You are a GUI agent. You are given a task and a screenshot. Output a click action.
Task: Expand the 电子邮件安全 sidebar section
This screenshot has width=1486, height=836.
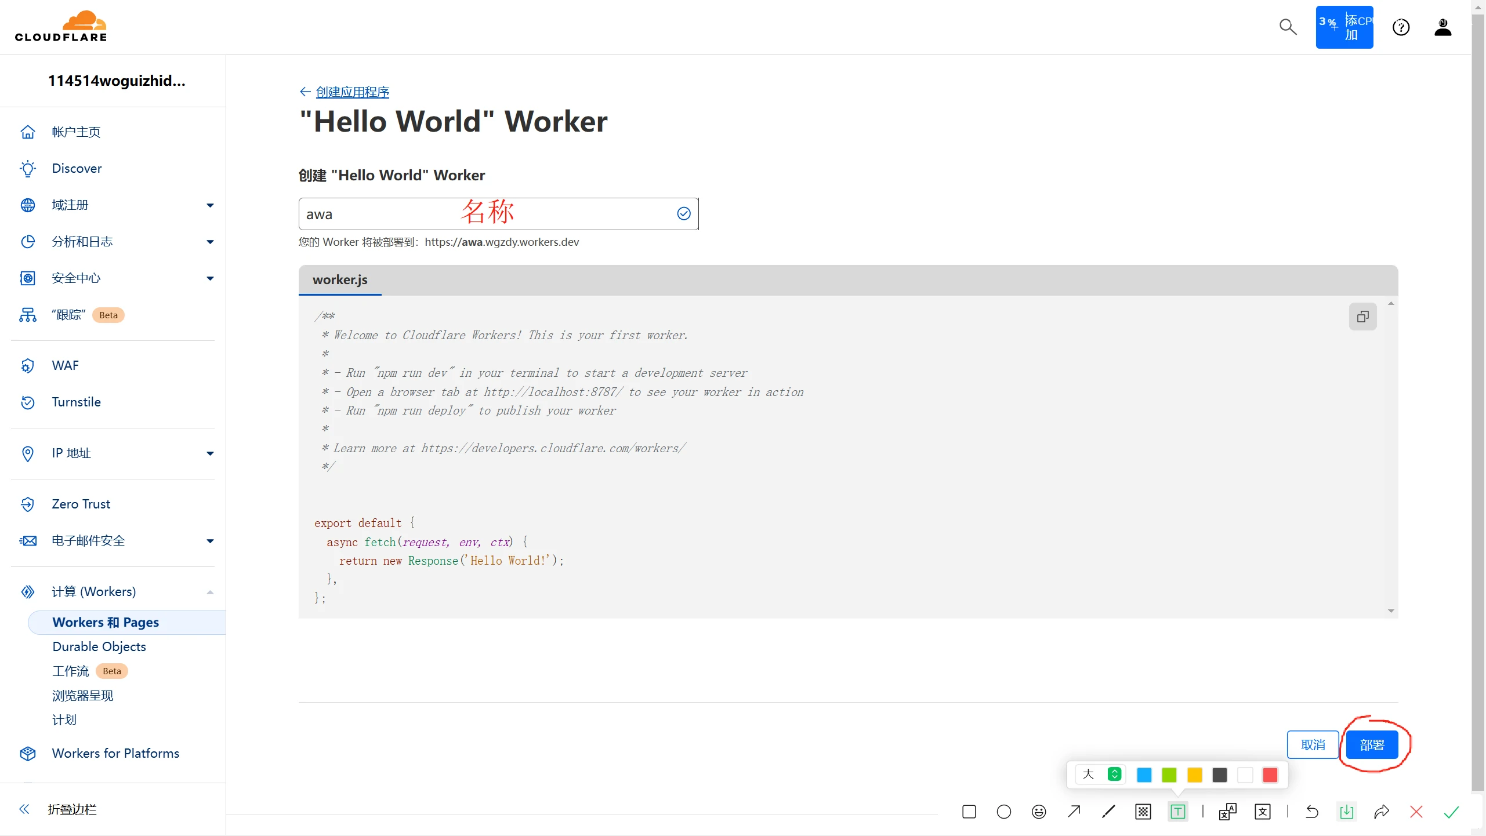coord(210,541)
